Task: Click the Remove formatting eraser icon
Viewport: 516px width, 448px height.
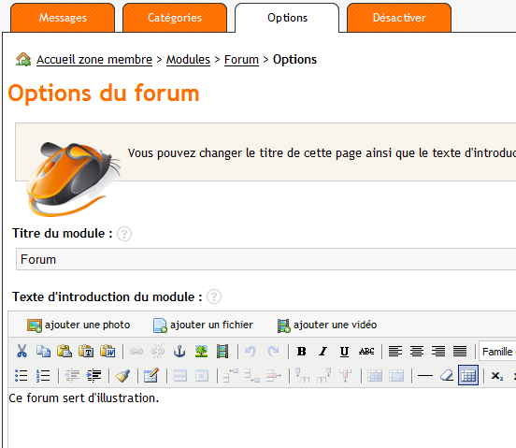Action: pyautogui.click(x=447, y=376)
